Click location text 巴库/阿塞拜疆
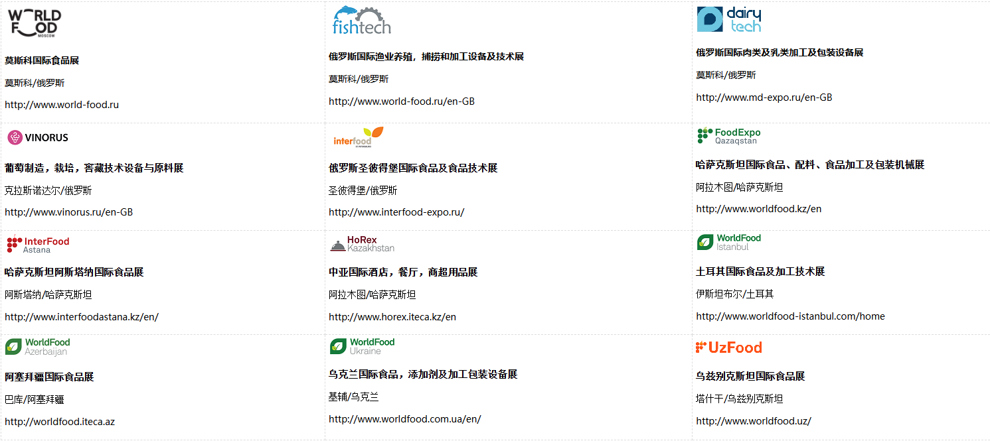The width and height of the screenshot is (990, 441). [x=35, y=400]
